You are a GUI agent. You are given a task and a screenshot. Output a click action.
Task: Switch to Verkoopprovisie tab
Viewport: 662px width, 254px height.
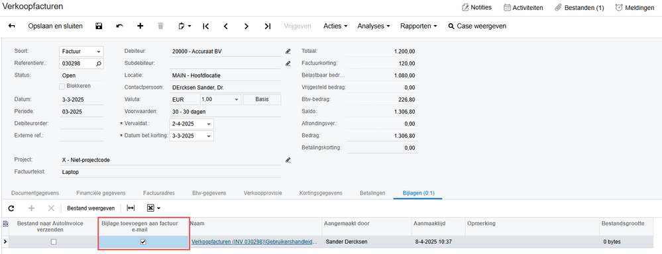[x=263, y=193]
